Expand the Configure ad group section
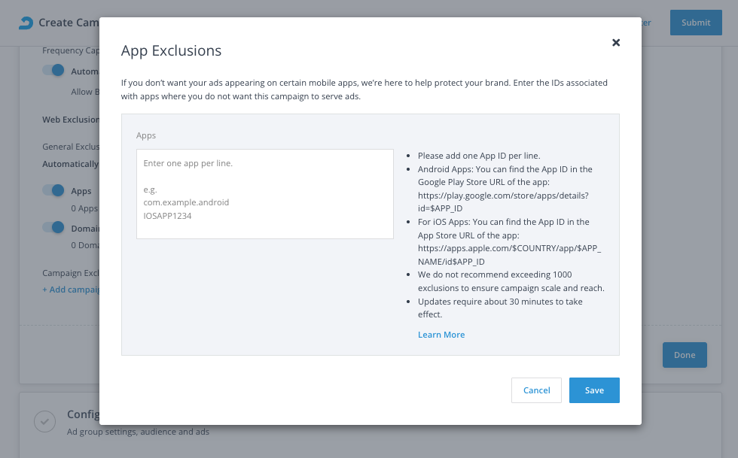738x458 pixels. [83, 414]
